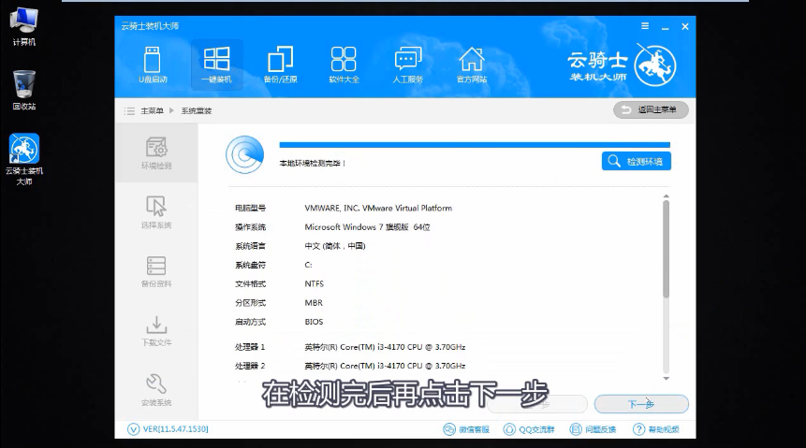Image resolution: width=806 pixels, height=448 pixels.
Task: Click the NTFS file format value
Action: [315, 284]
